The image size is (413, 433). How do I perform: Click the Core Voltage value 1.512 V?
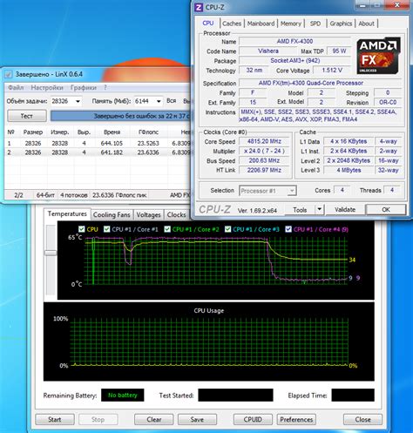coord(332,70)
